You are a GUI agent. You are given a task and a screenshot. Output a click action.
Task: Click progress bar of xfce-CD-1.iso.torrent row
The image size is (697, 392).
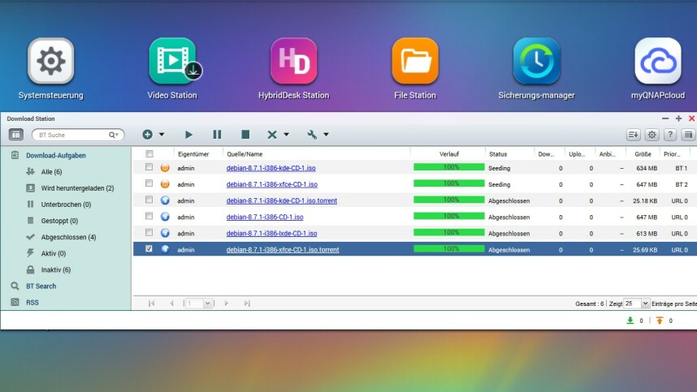(x=449, y=249)
